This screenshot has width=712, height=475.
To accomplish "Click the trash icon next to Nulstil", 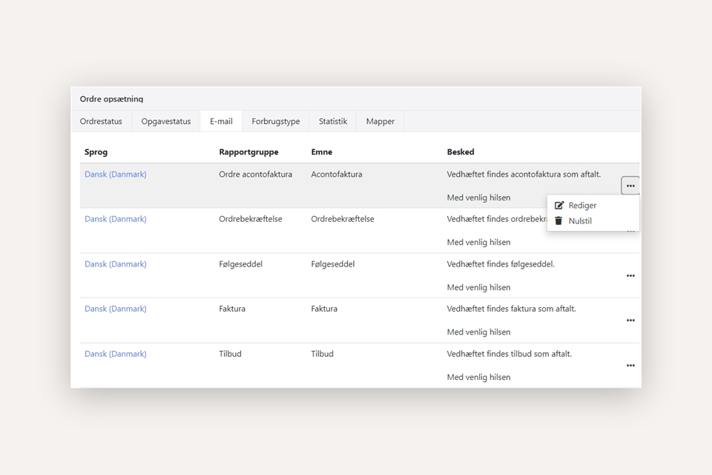I will click(559, 220).
